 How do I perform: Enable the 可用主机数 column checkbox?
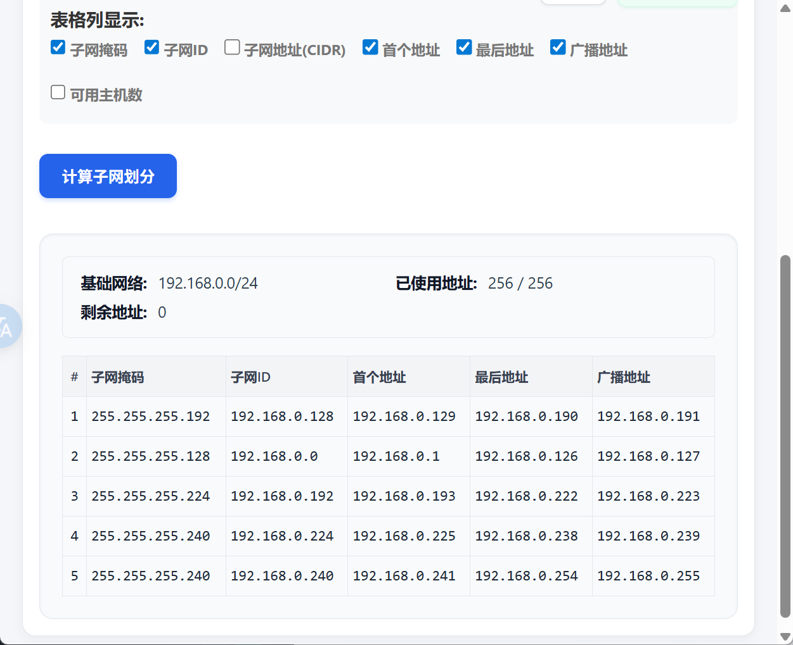[x=58, y=92]
